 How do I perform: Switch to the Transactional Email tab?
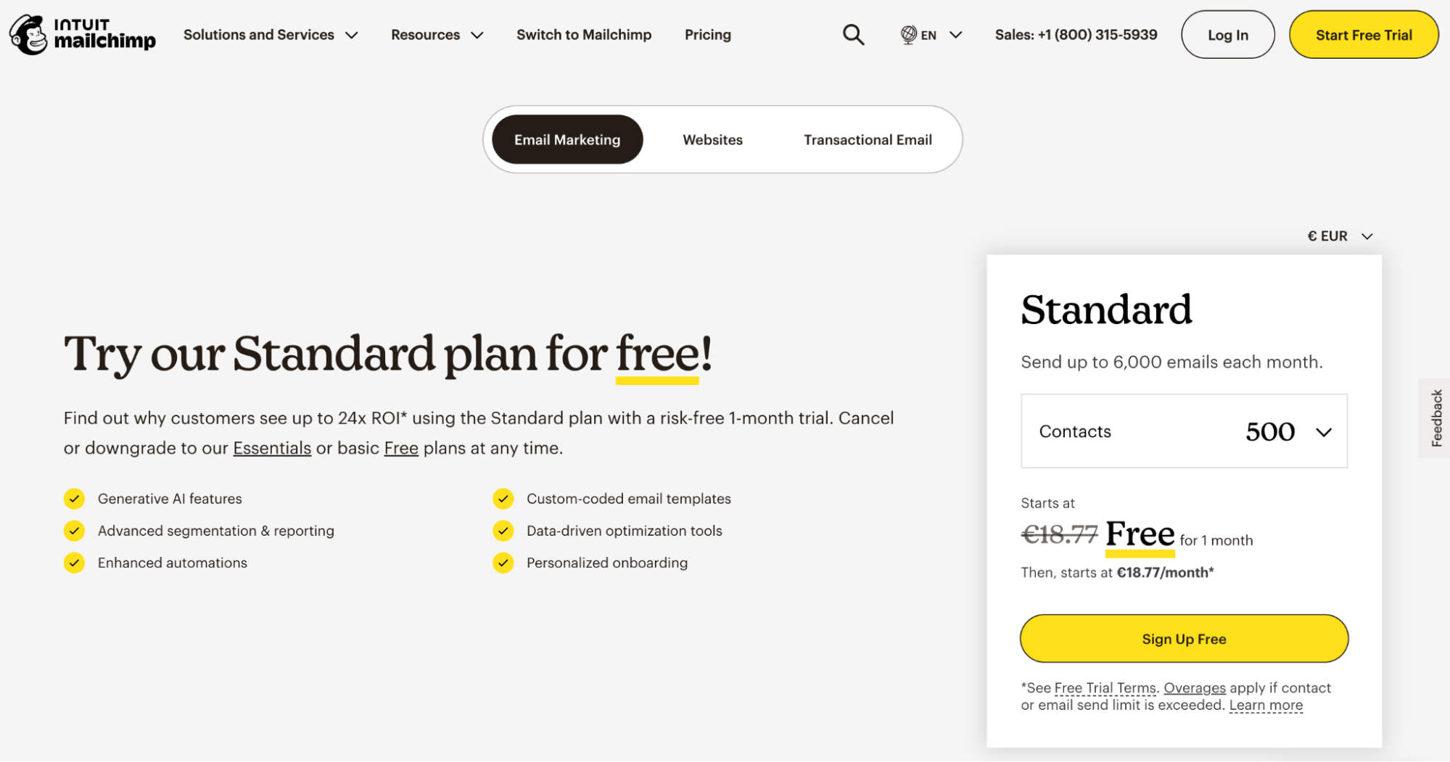(x=868, y=140)
